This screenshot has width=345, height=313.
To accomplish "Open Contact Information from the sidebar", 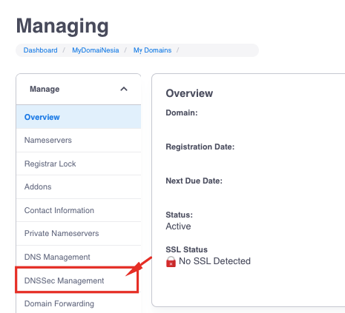I will click(x=79, y=210).
